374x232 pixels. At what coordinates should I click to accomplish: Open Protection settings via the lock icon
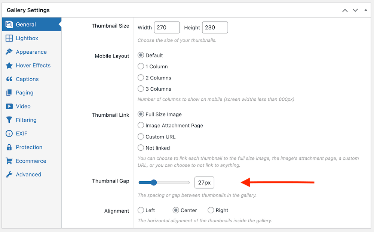[x=10, y=147]
